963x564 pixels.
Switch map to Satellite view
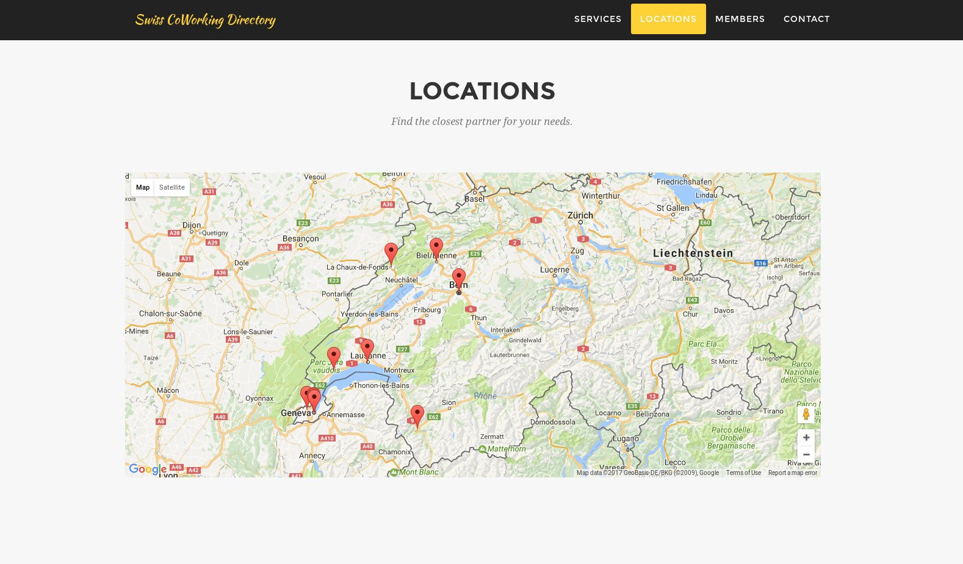click(171, 188)
